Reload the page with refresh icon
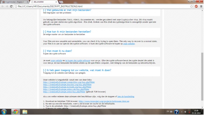This screenshot has width=204, height=116. (11, 6)
